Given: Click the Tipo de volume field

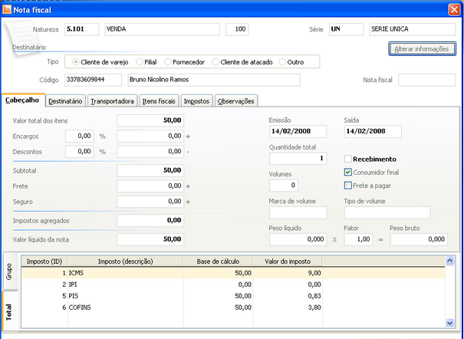Looking at the screenshot, I should [387, 212].
